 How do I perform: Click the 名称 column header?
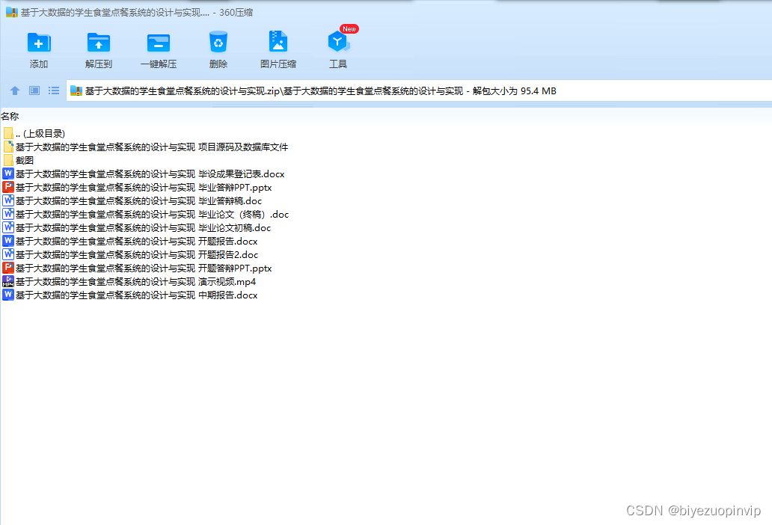coord(10,116)
